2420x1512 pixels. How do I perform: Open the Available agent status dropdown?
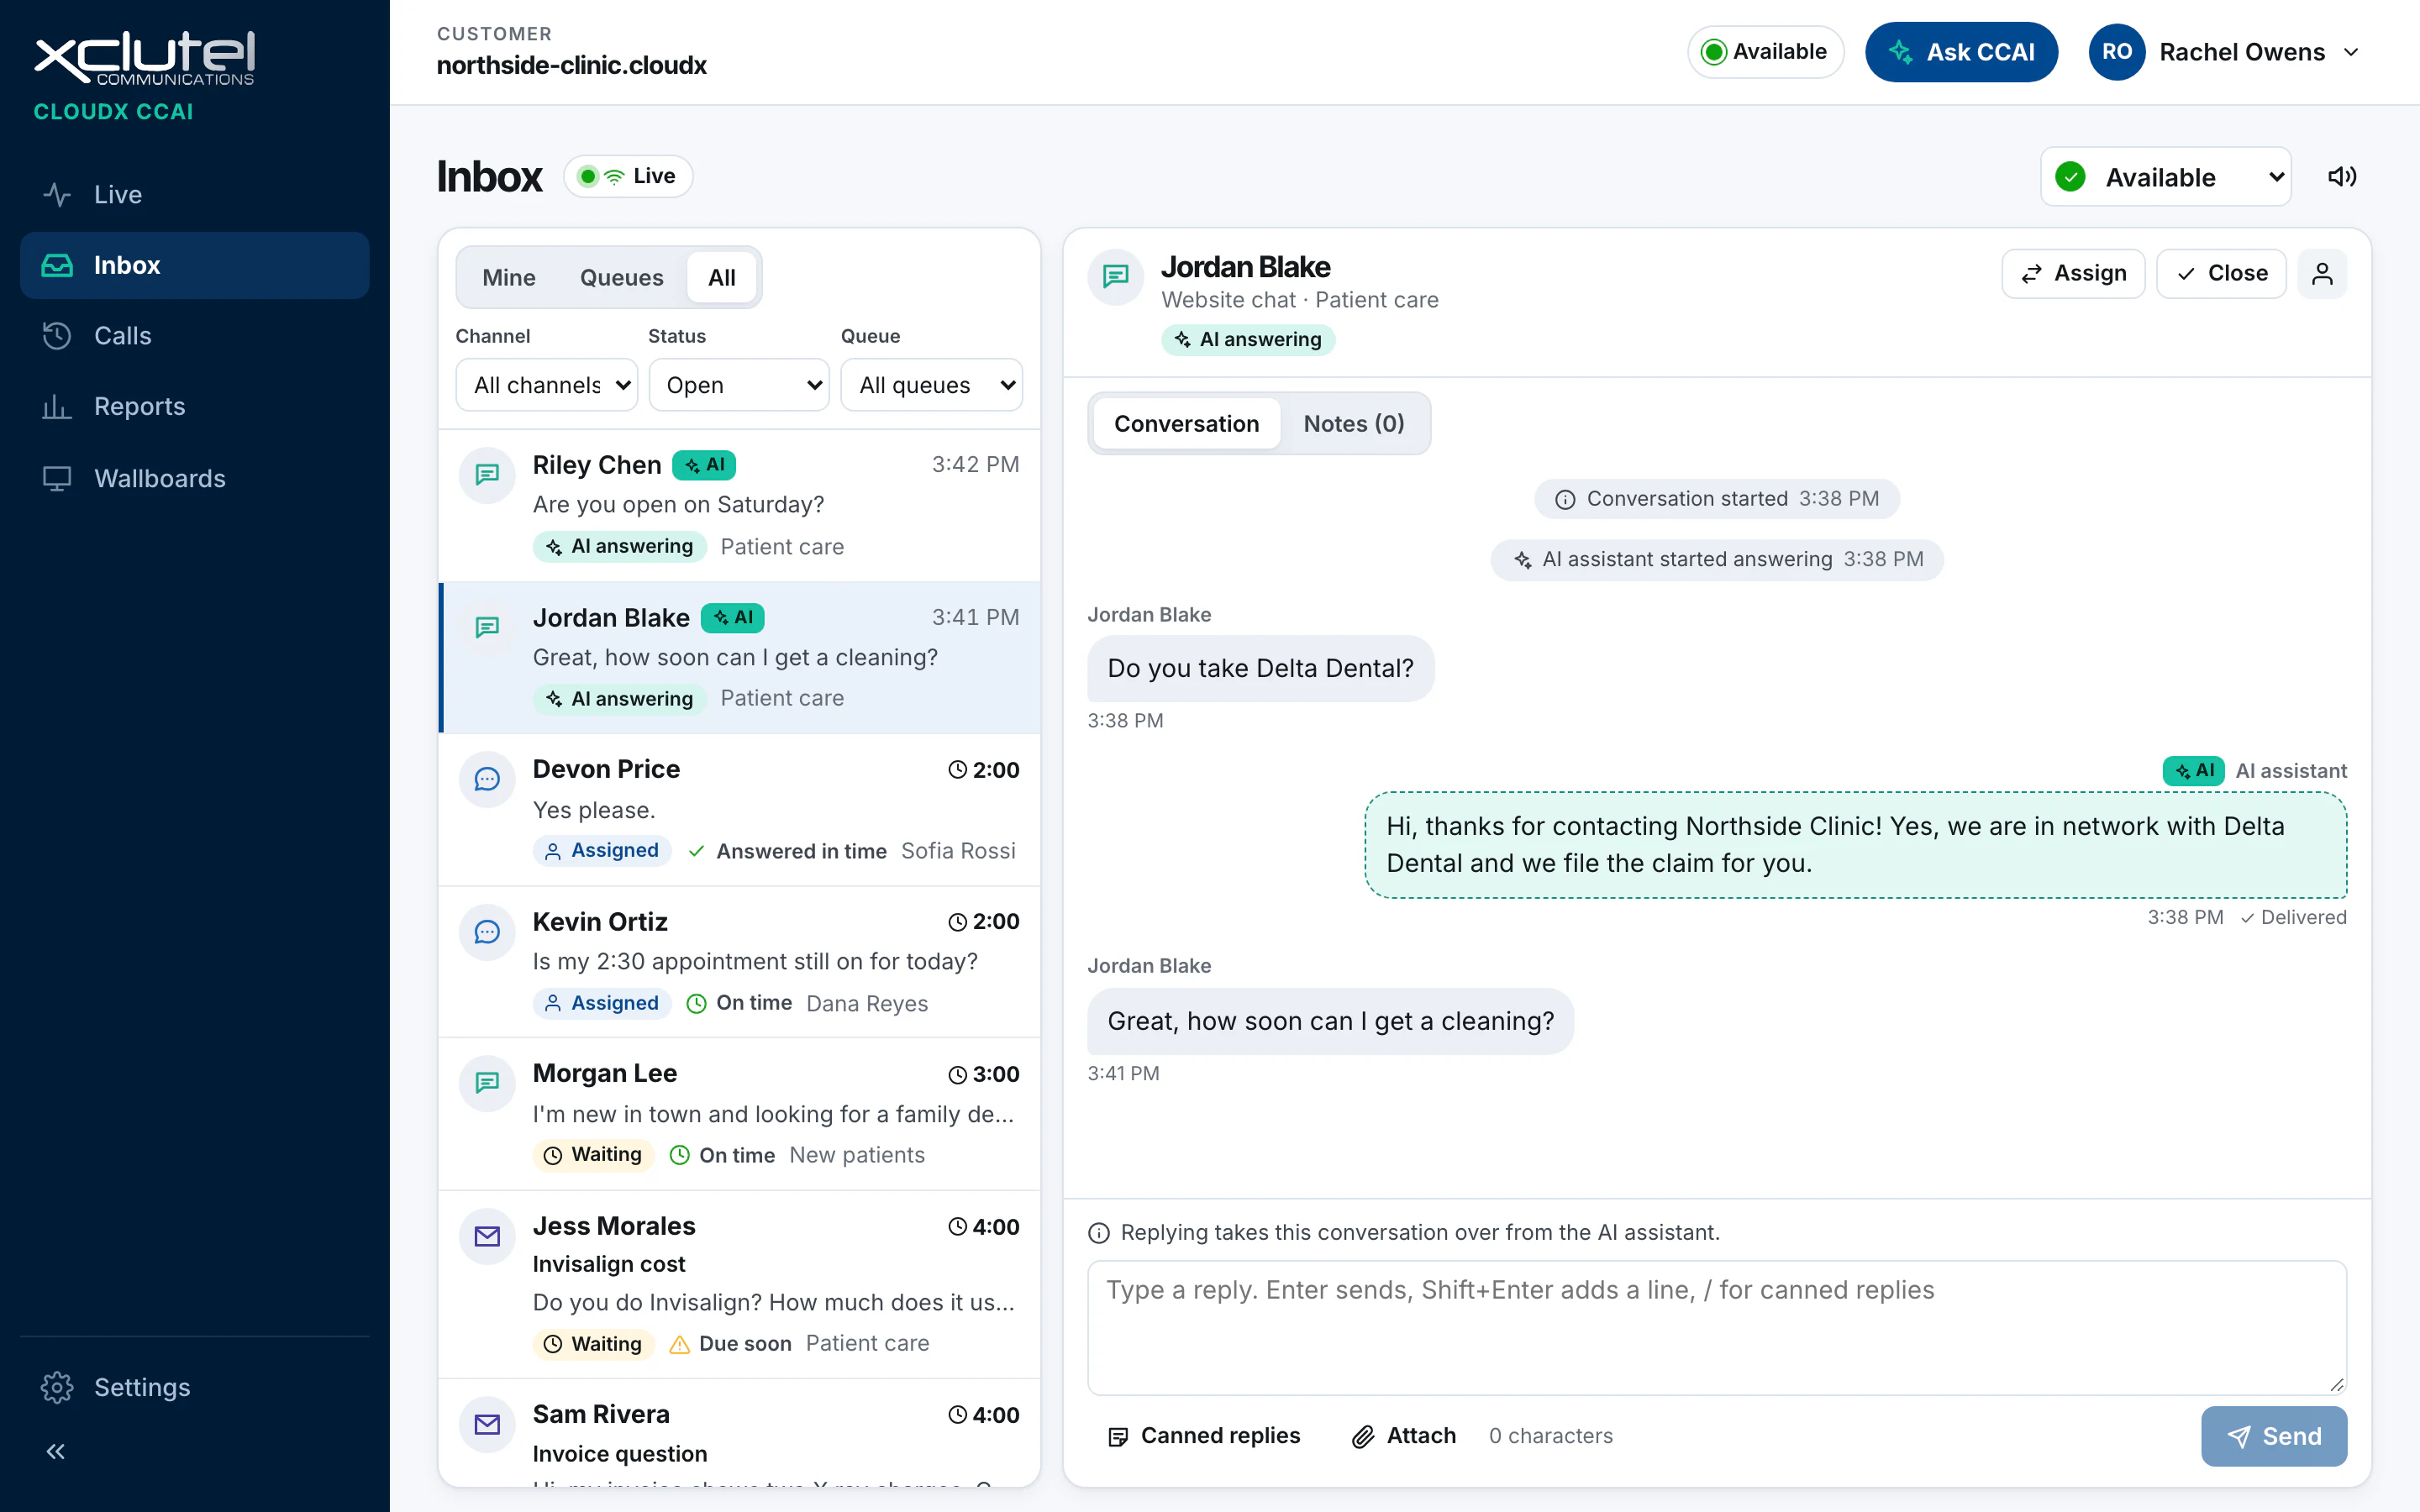pos(2165,177)
